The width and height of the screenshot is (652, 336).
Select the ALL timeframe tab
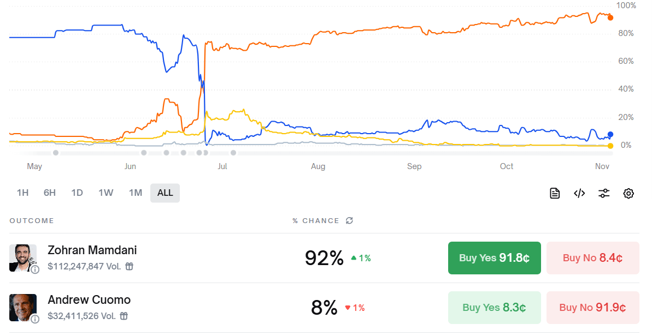(165, 193)
